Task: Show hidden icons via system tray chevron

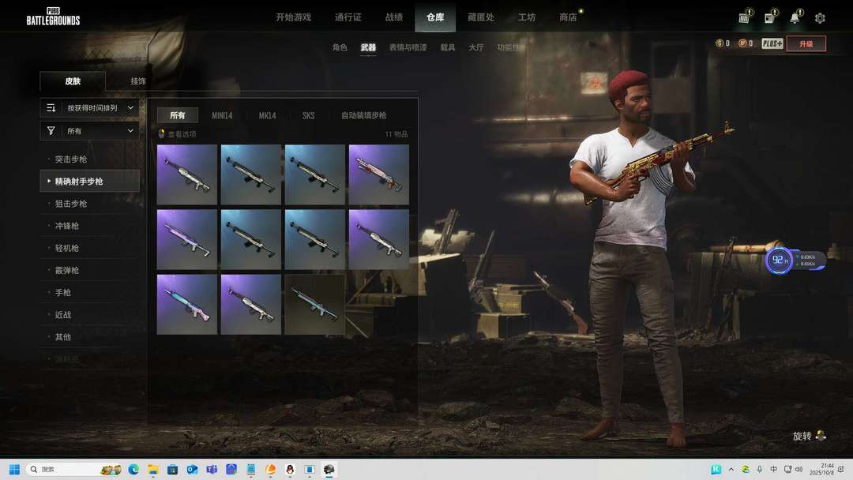Action: [x=731, y=469]
